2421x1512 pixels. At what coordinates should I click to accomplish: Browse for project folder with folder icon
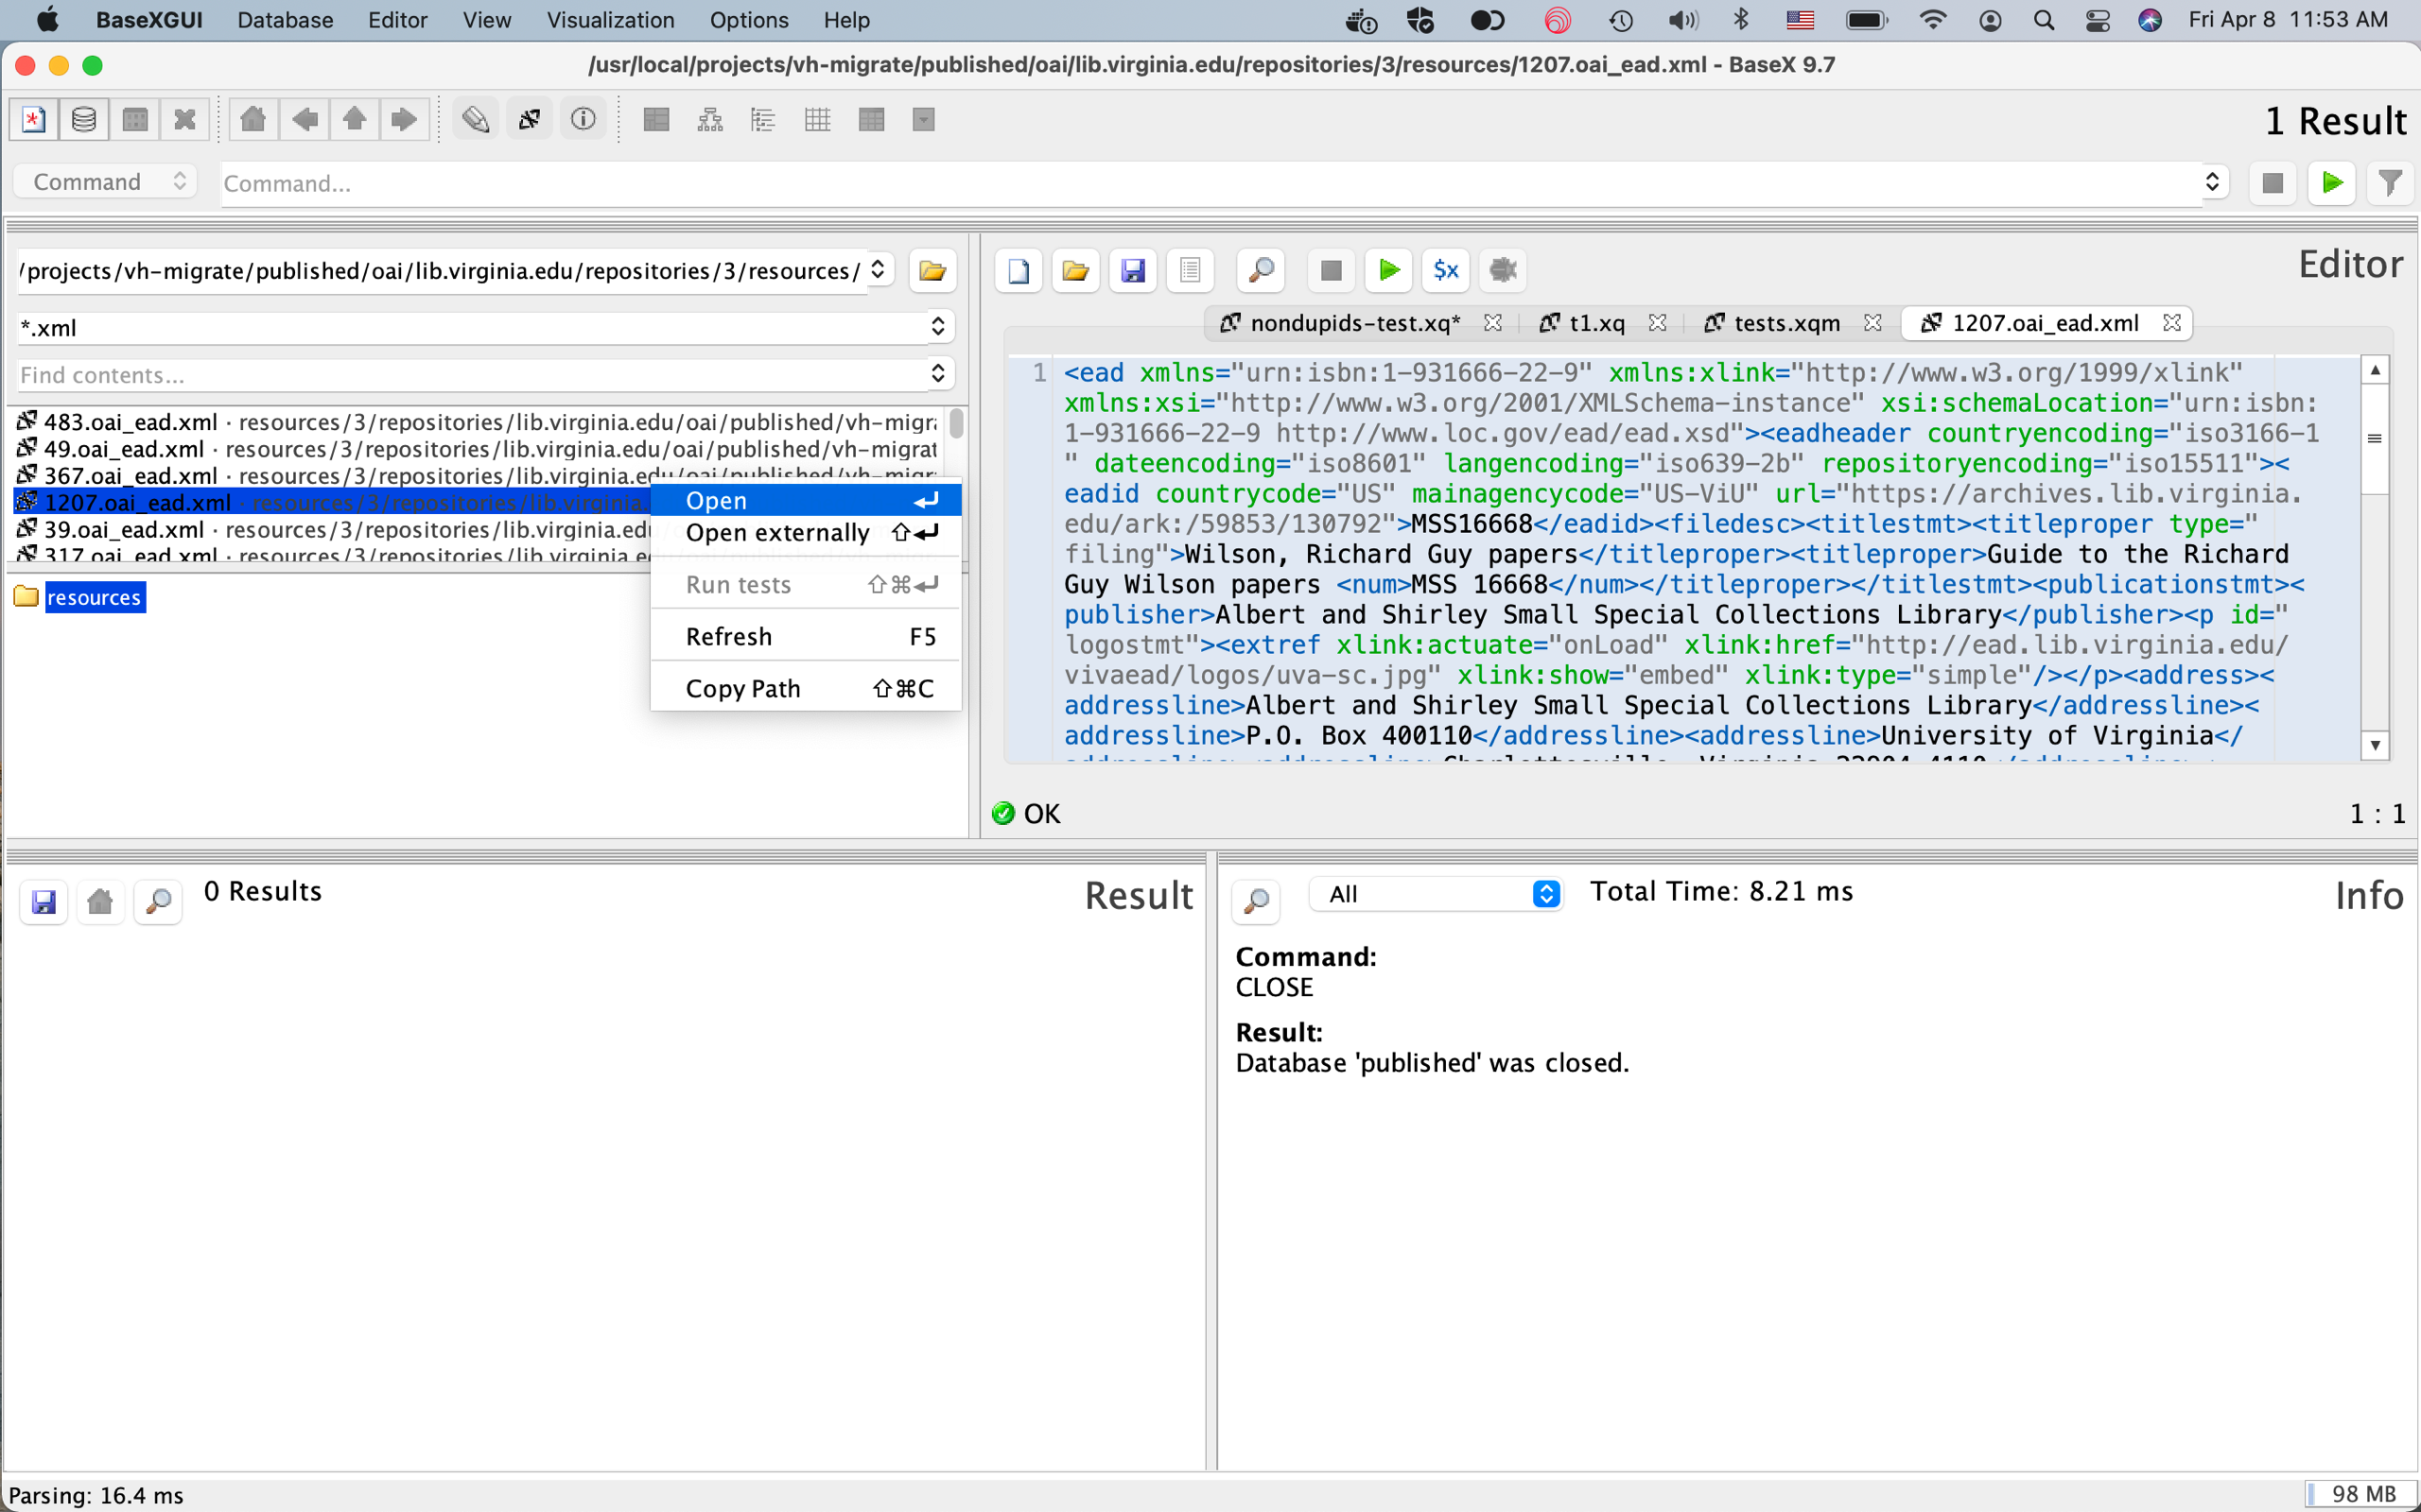pos(932,271)
